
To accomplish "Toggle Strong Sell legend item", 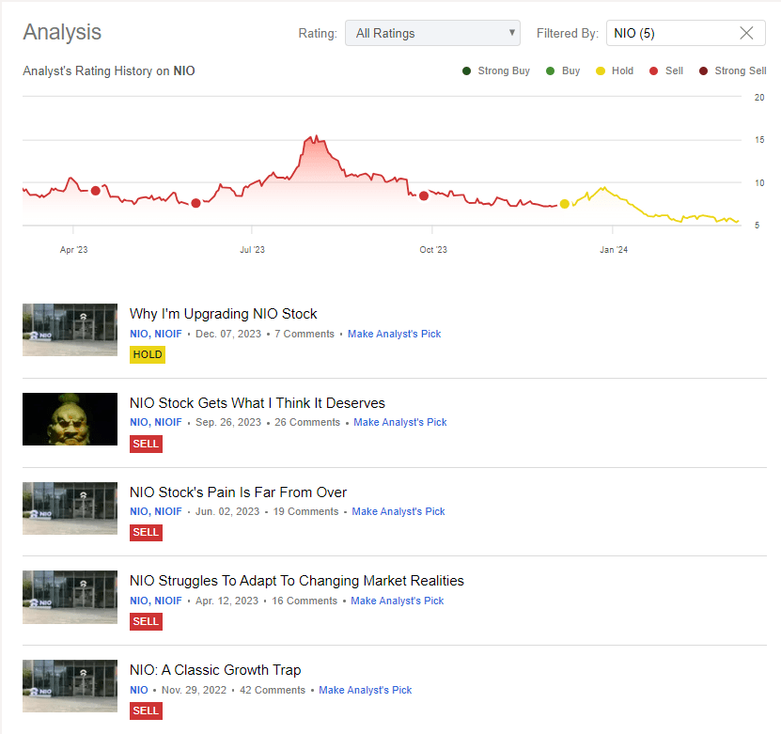I will click(x=733, y=70).
